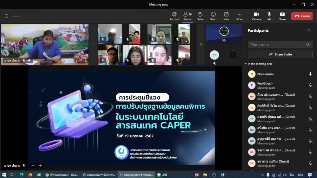This screenshot has height=178, width=317.
Task: Open Firefox from the taskbar
Action: [x=30, y=175]
